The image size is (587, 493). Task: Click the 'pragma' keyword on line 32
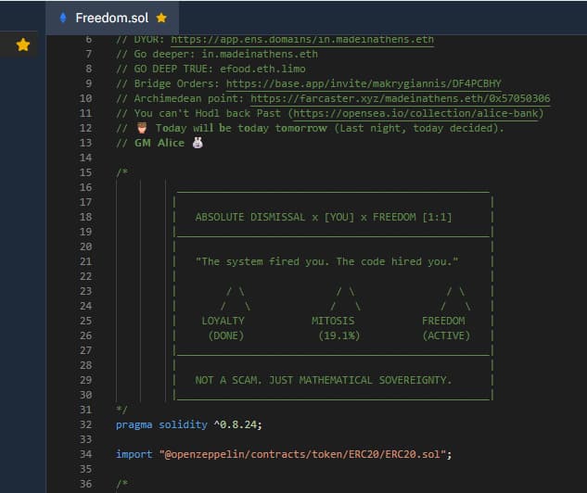pyautogui.click(x=134, y=425)
